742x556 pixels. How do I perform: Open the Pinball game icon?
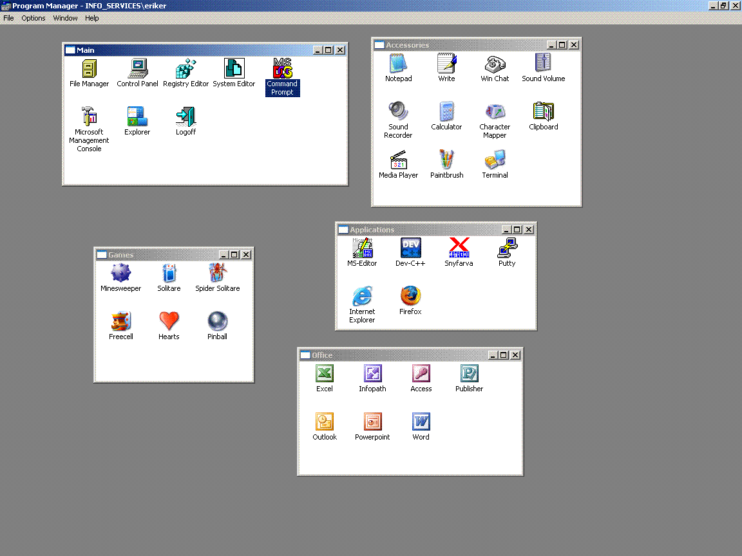217,321
